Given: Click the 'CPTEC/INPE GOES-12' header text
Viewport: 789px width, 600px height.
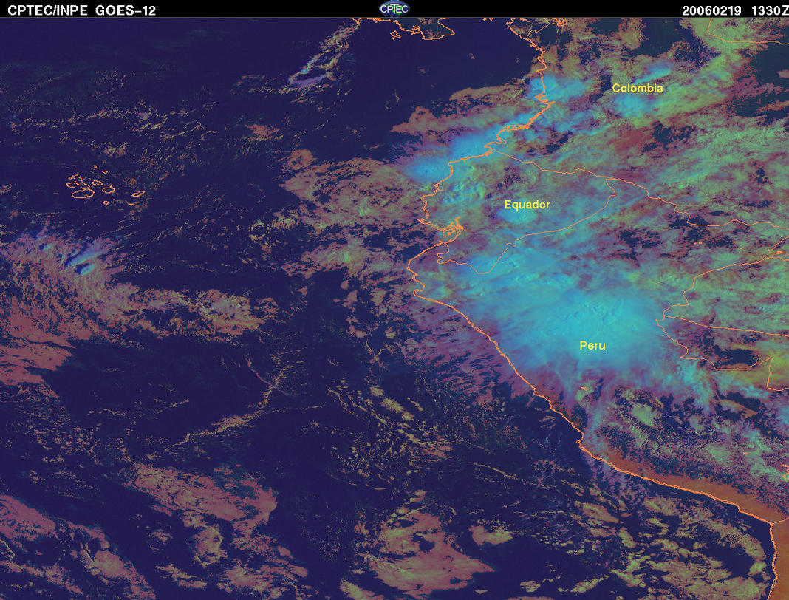Looking at the screenshot, I should coord(81,10).
